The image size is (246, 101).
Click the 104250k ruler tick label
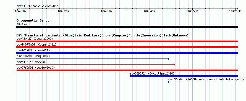coord(192,11)
